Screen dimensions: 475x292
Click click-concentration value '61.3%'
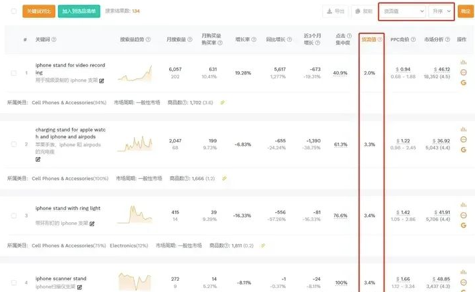340,144
